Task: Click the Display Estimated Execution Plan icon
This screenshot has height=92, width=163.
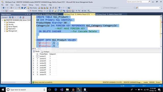Action: [x=50, y=11]
